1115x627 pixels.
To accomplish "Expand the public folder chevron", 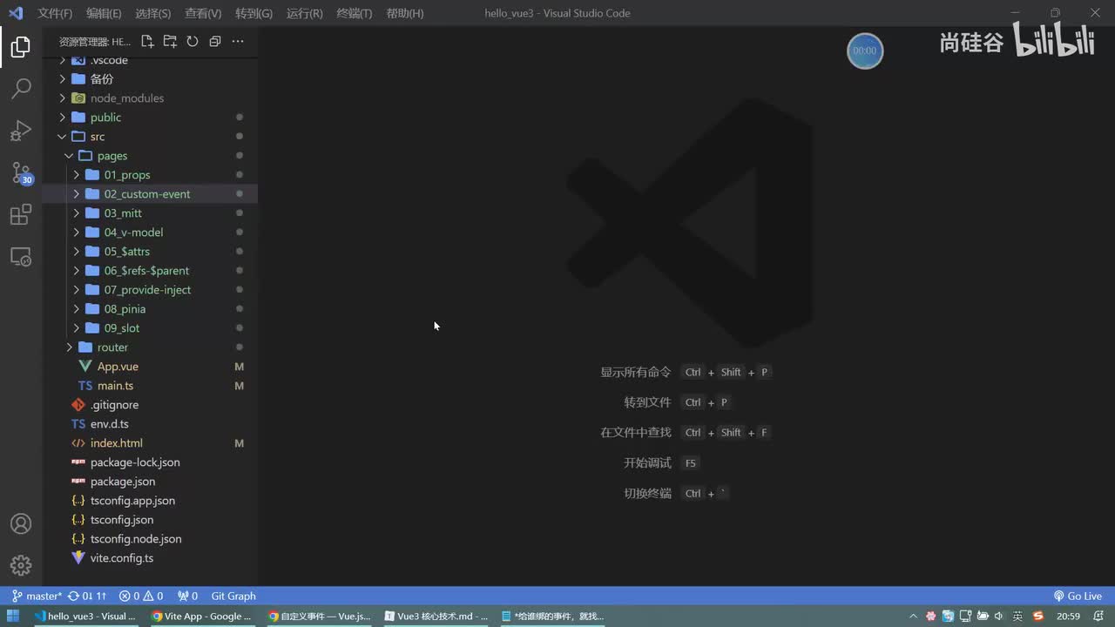I will coord(62,118).
